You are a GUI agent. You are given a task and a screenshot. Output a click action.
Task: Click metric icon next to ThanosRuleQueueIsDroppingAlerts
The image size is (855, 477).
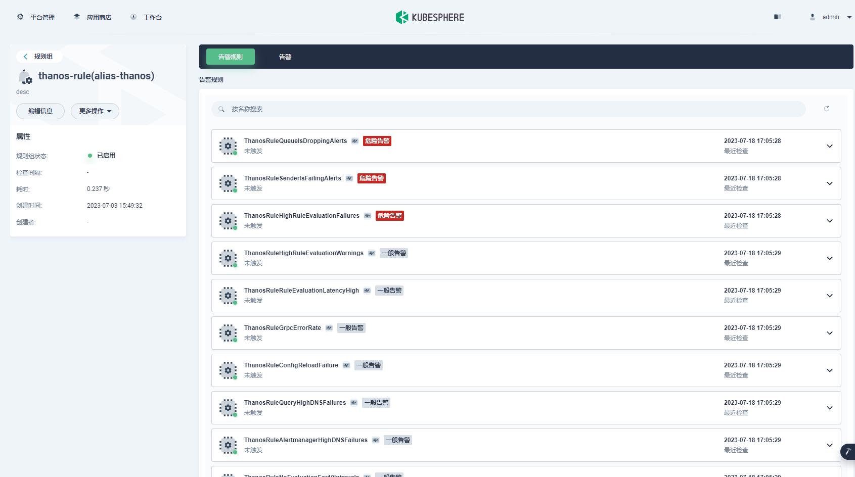[355, 141]
